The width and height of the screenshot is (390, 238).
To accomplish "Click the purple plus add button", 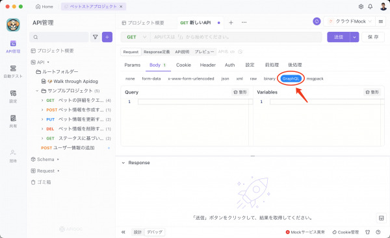I will coord(107,37).
